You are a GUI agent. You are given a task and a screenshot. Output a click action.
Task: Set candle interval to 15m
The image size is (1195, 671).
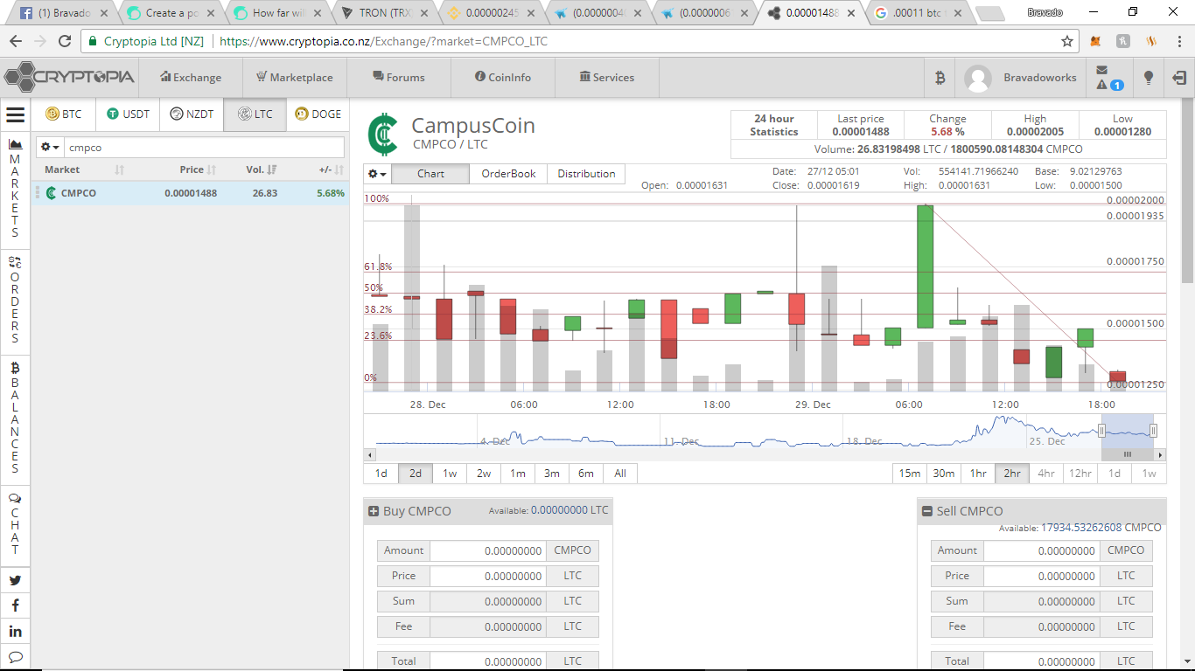click(910, 474)
